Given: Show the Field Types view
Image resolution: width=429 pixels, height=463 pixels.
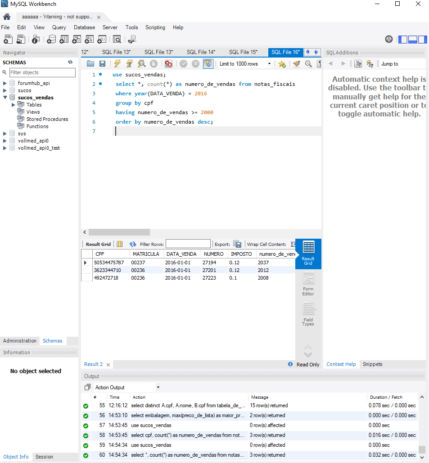Looking at the screenshot, I should tap(308, 314).
